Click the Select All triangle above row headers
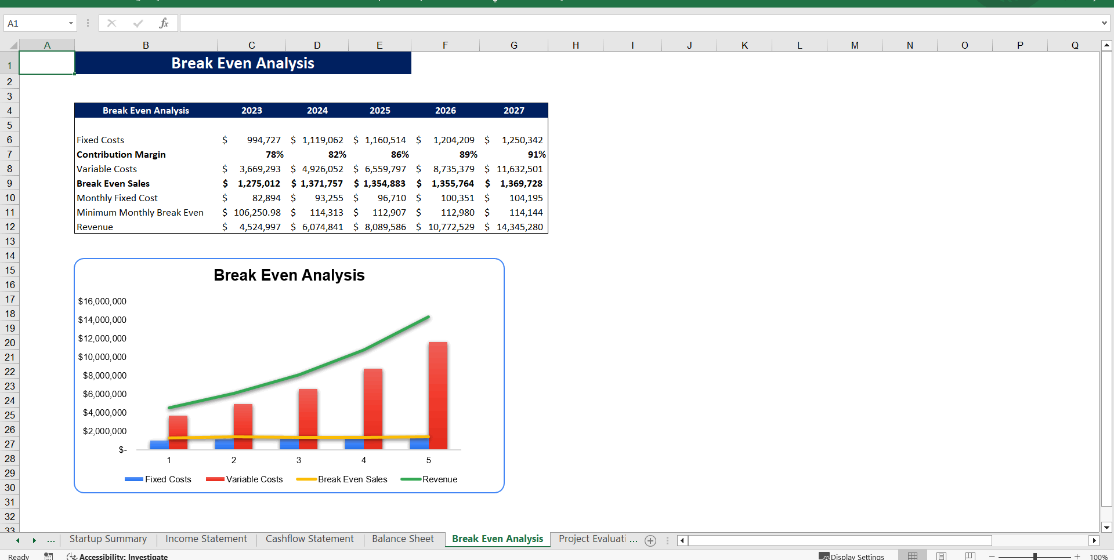Image resolution: width=1114 pixels, height=560 pixels. coord(13,45)
